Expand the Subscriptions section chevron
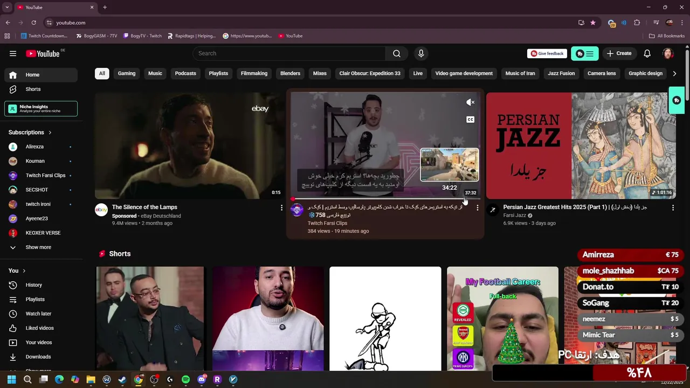The height and width of the screenshot is (388, 690). click(50, 133)
